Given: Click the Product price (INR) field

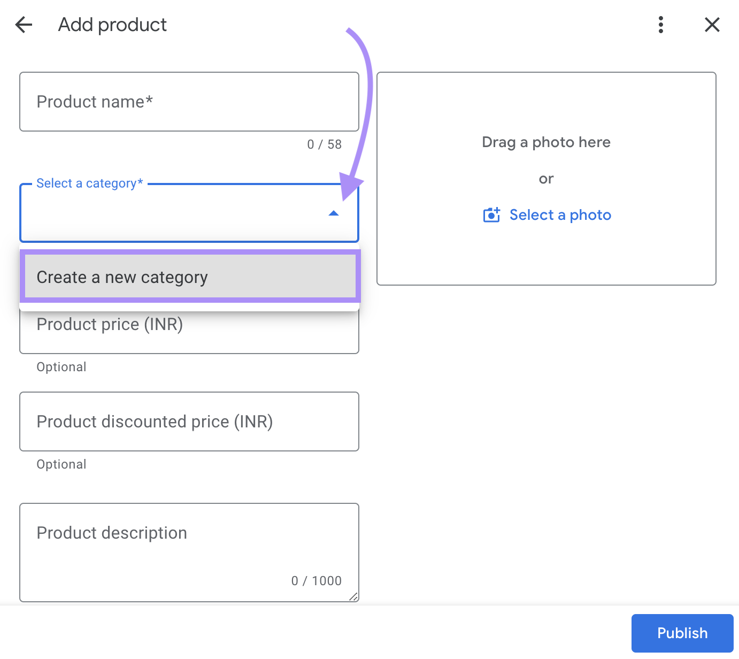Looking at the screenshot, I should [x=189, y=333].
